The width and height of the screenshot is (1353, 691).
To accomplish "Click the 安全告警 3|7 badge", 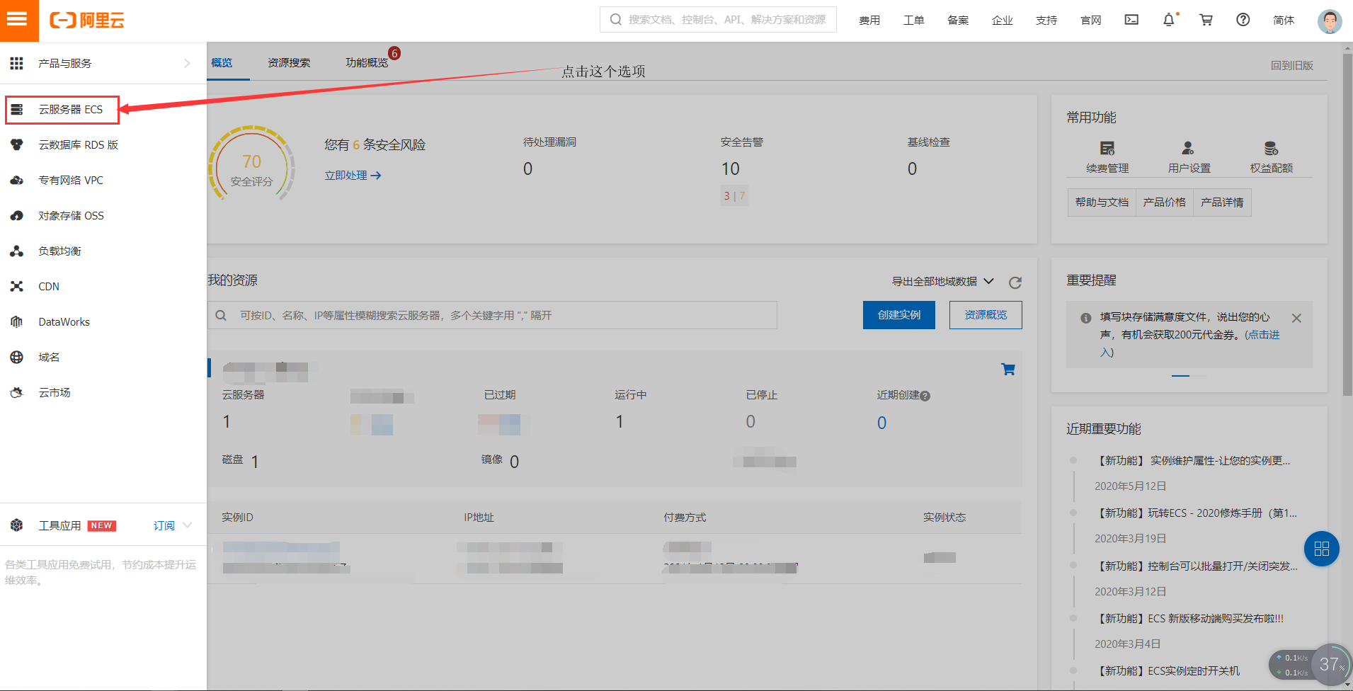I will pos(734,196).
